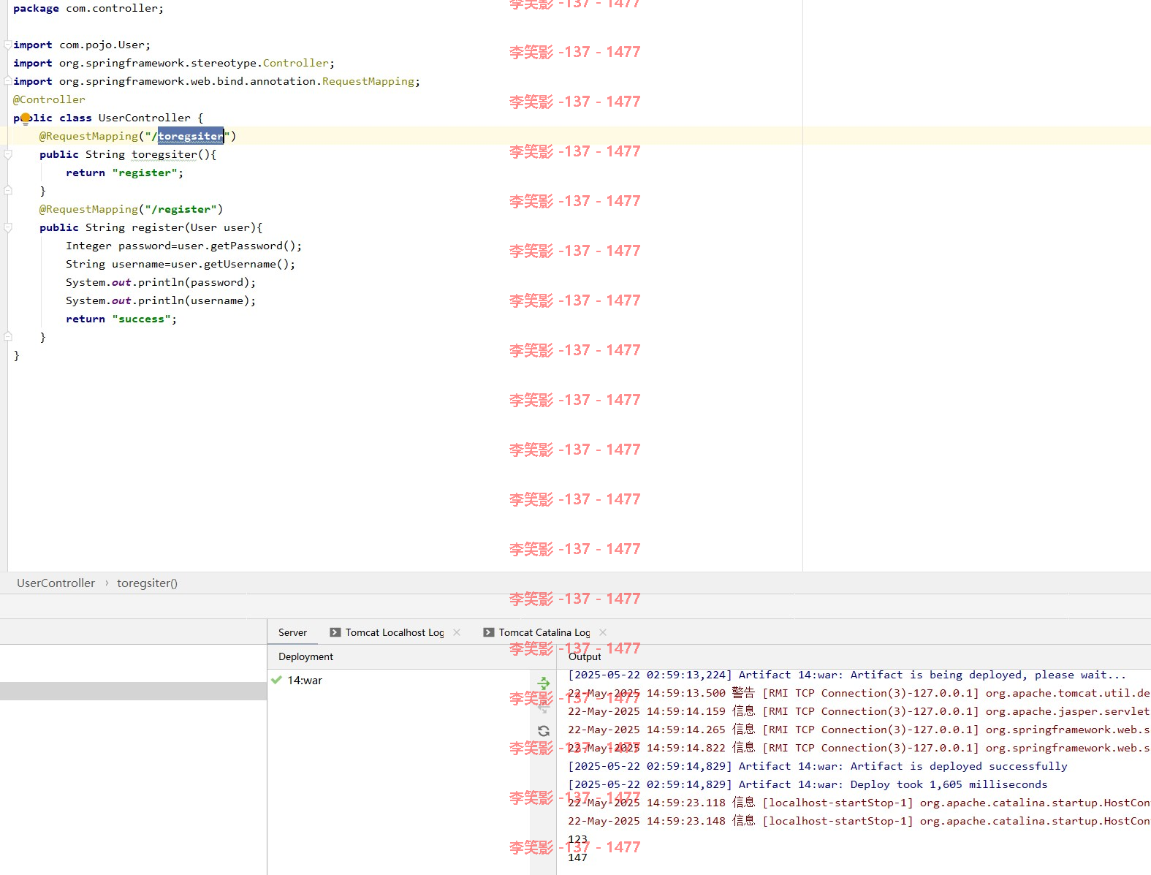Click the yellow intention lightbulb in the editor
This screenshot has width=1151, height=875.
(x=26, y=118)
